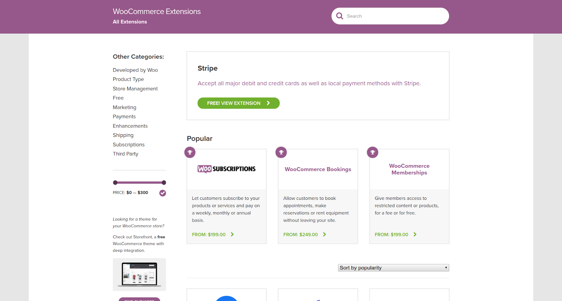Open the WooCommerce Memberships title
This screenshot has height=301, width=562.
pyautogui.click(x=409, y=169)
